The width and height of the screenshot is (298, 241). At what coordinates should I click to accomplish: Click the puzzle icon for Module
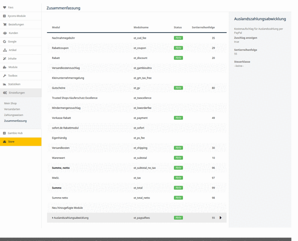point(5,67)
